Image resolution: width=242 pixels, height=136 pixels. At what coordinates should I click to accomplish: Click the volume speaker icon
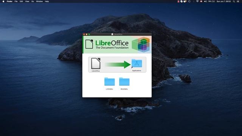[x=205, y=2]
